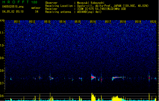Click the 0519 time marker
Viewport: 159px width, 101px height.
pos(138,22)
